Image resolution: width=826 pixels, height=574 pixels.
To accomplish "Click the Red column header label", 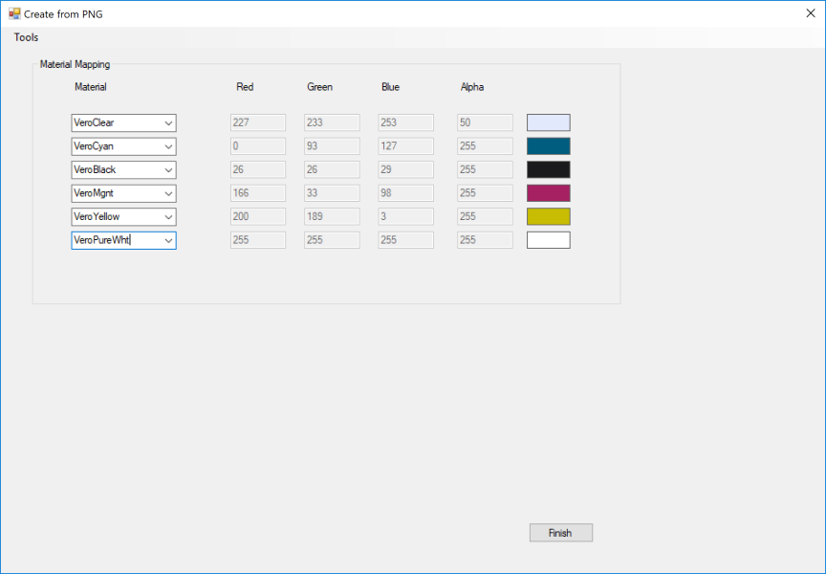I will (245, 87).
